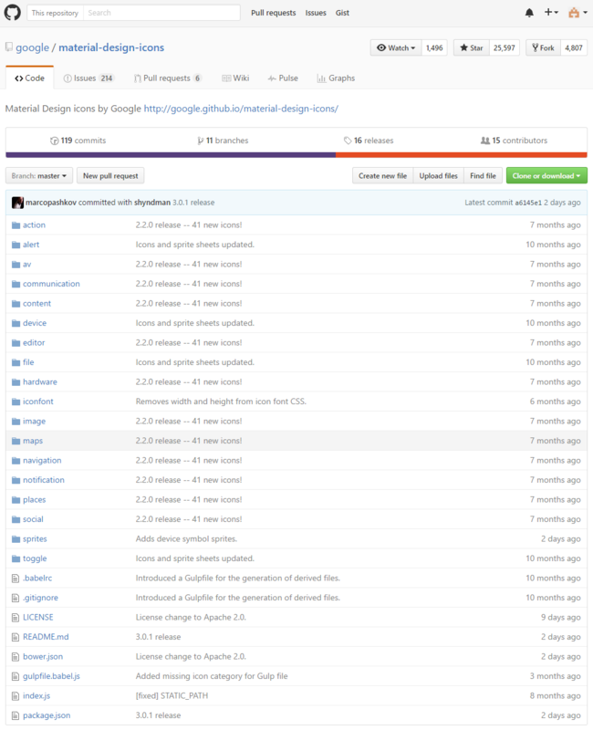Open the google owner link
This screenshot has height=730, width=593.
[32, 47]
